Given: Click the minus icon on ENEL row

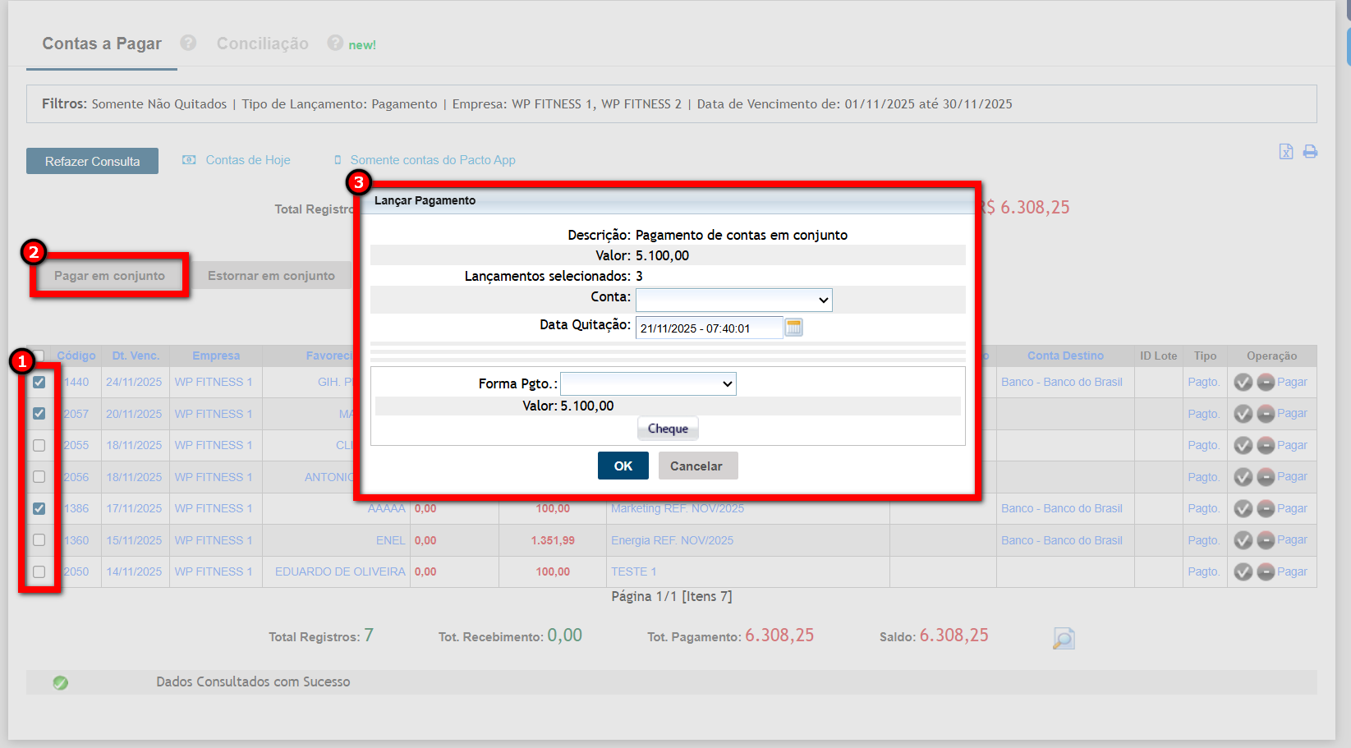Looking at the screenshot, I should 1266,540.
